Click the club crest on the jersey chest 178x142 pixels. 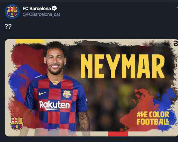(67, 94)
